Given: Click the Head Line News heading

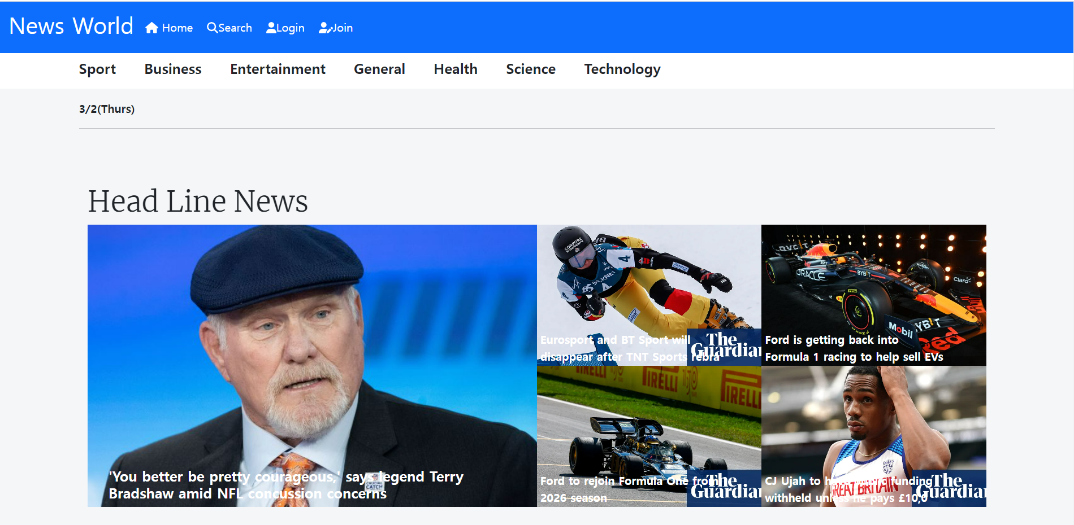Looking at the screenshot, I should tap(198, 201).
